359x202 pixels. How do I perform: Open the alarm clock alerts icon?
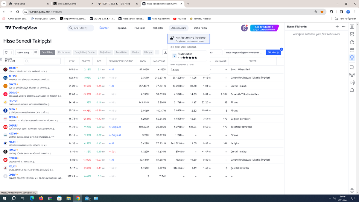click(352, 34)
